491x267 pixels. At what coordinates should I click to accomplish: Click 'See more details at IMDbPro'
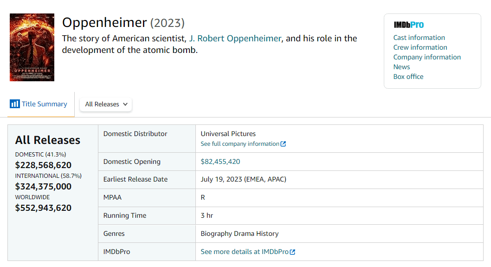pos(245,252)
